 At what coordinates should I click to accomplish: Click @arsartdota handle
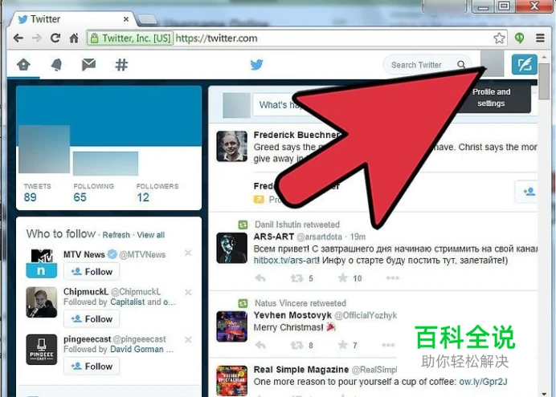pos(319,237)
